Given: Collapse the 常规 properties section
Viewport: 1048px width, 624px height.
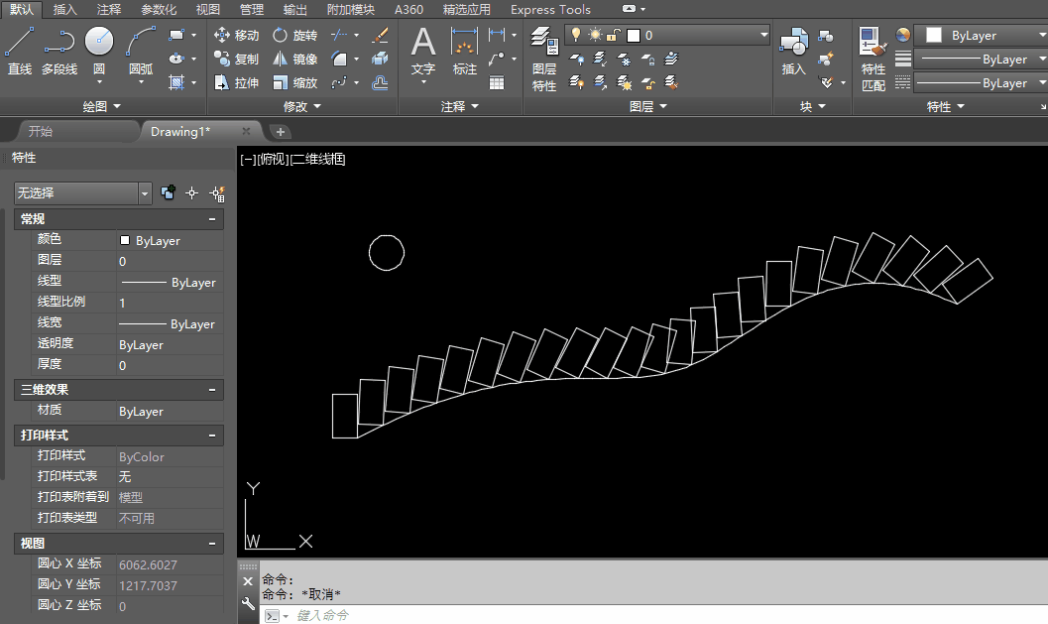Looking at the screenshot, I should coord(212,219).
